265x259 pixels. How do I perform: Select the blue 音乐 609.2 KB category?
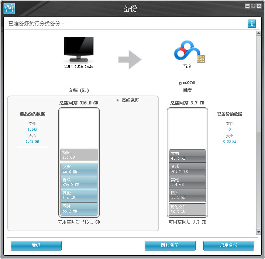coord(79,183)
